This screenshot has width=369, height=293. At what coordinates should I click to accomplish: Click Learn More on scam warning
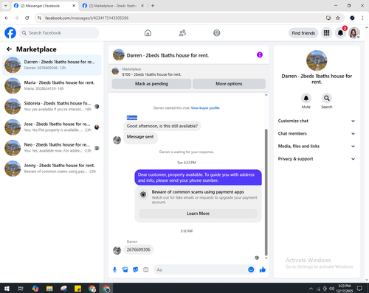[x=198, y=213]
